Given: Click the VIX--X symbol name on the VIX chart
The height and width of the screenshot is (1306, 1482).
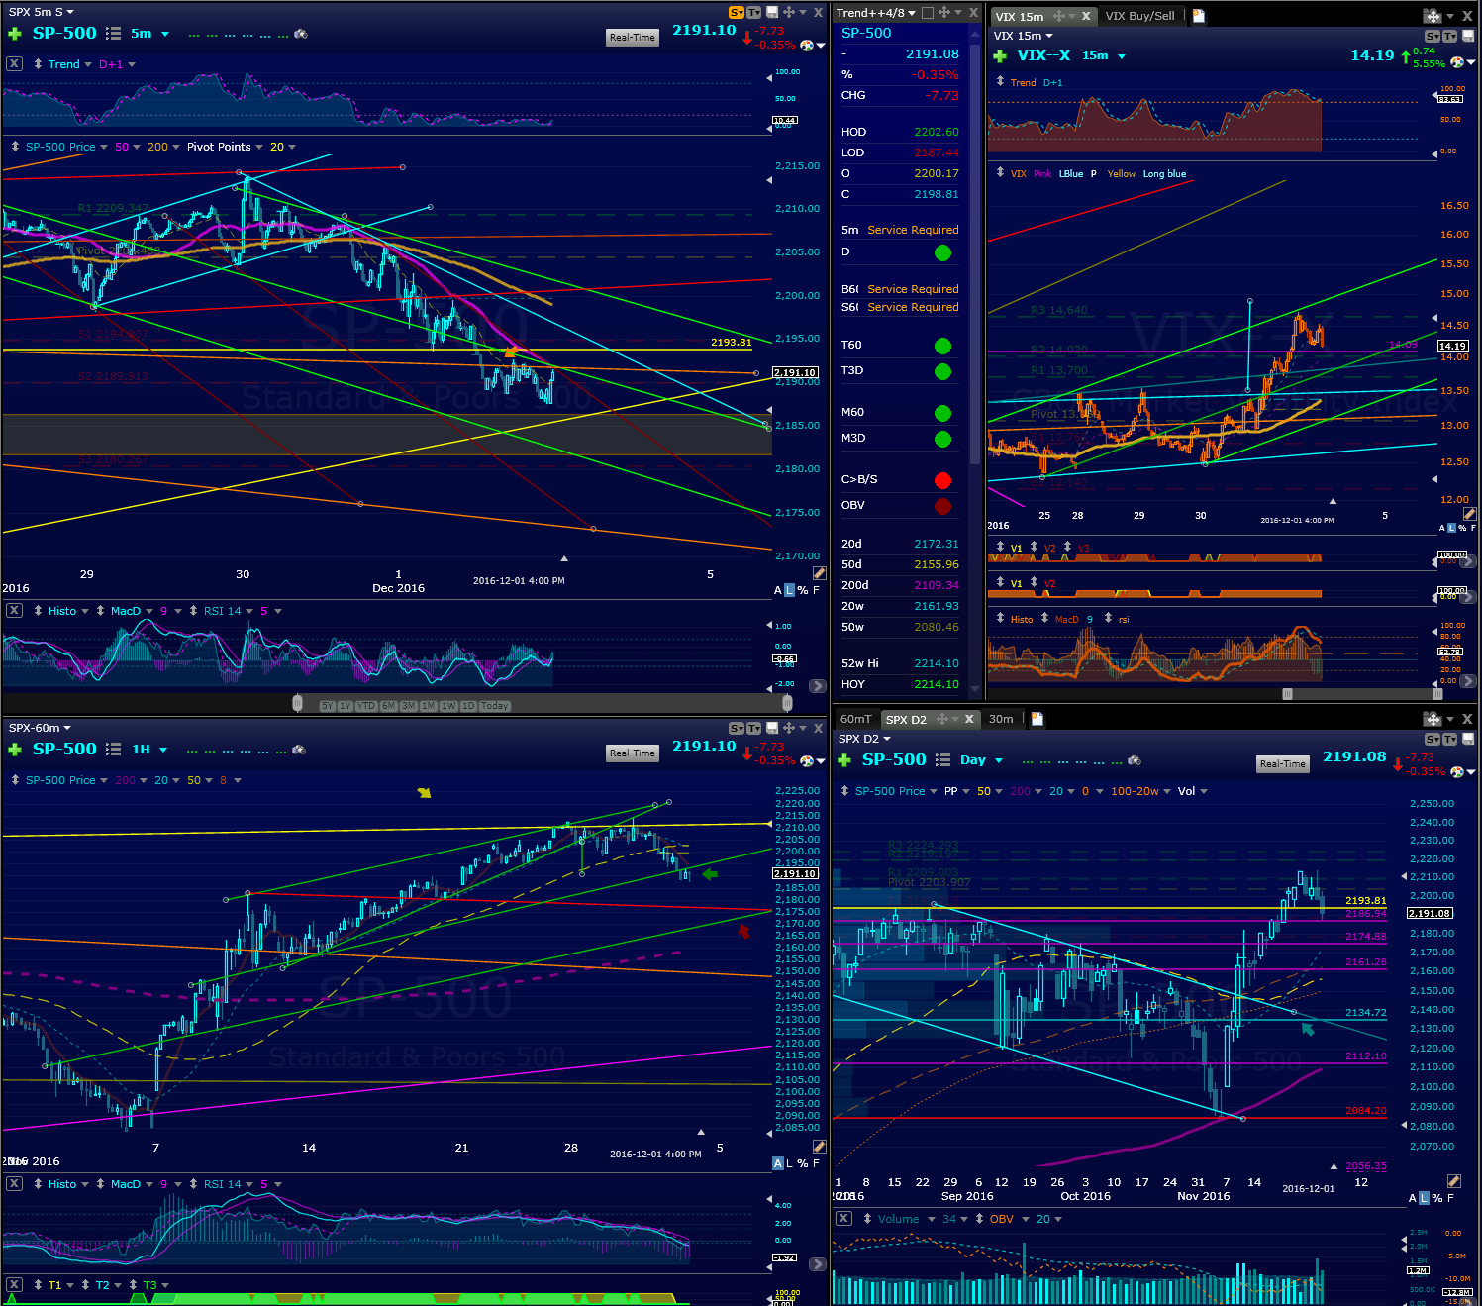Looking at the screenshot, I should tap(1043, 55).
